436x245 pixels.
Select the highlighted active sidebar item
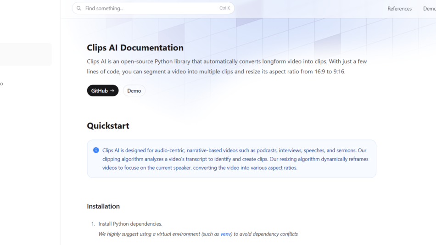click(25, 55)
